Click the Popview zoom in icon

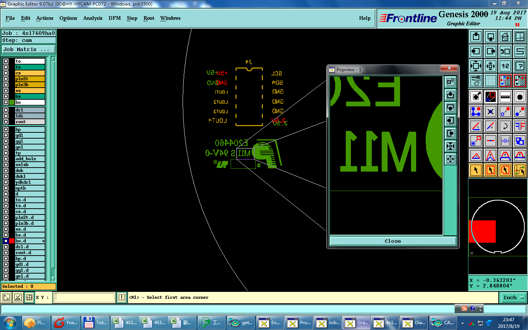click(x=451, y=146)
